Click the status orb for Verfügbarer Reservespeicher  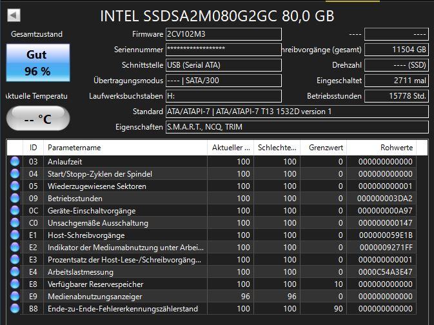click(15, 284)
